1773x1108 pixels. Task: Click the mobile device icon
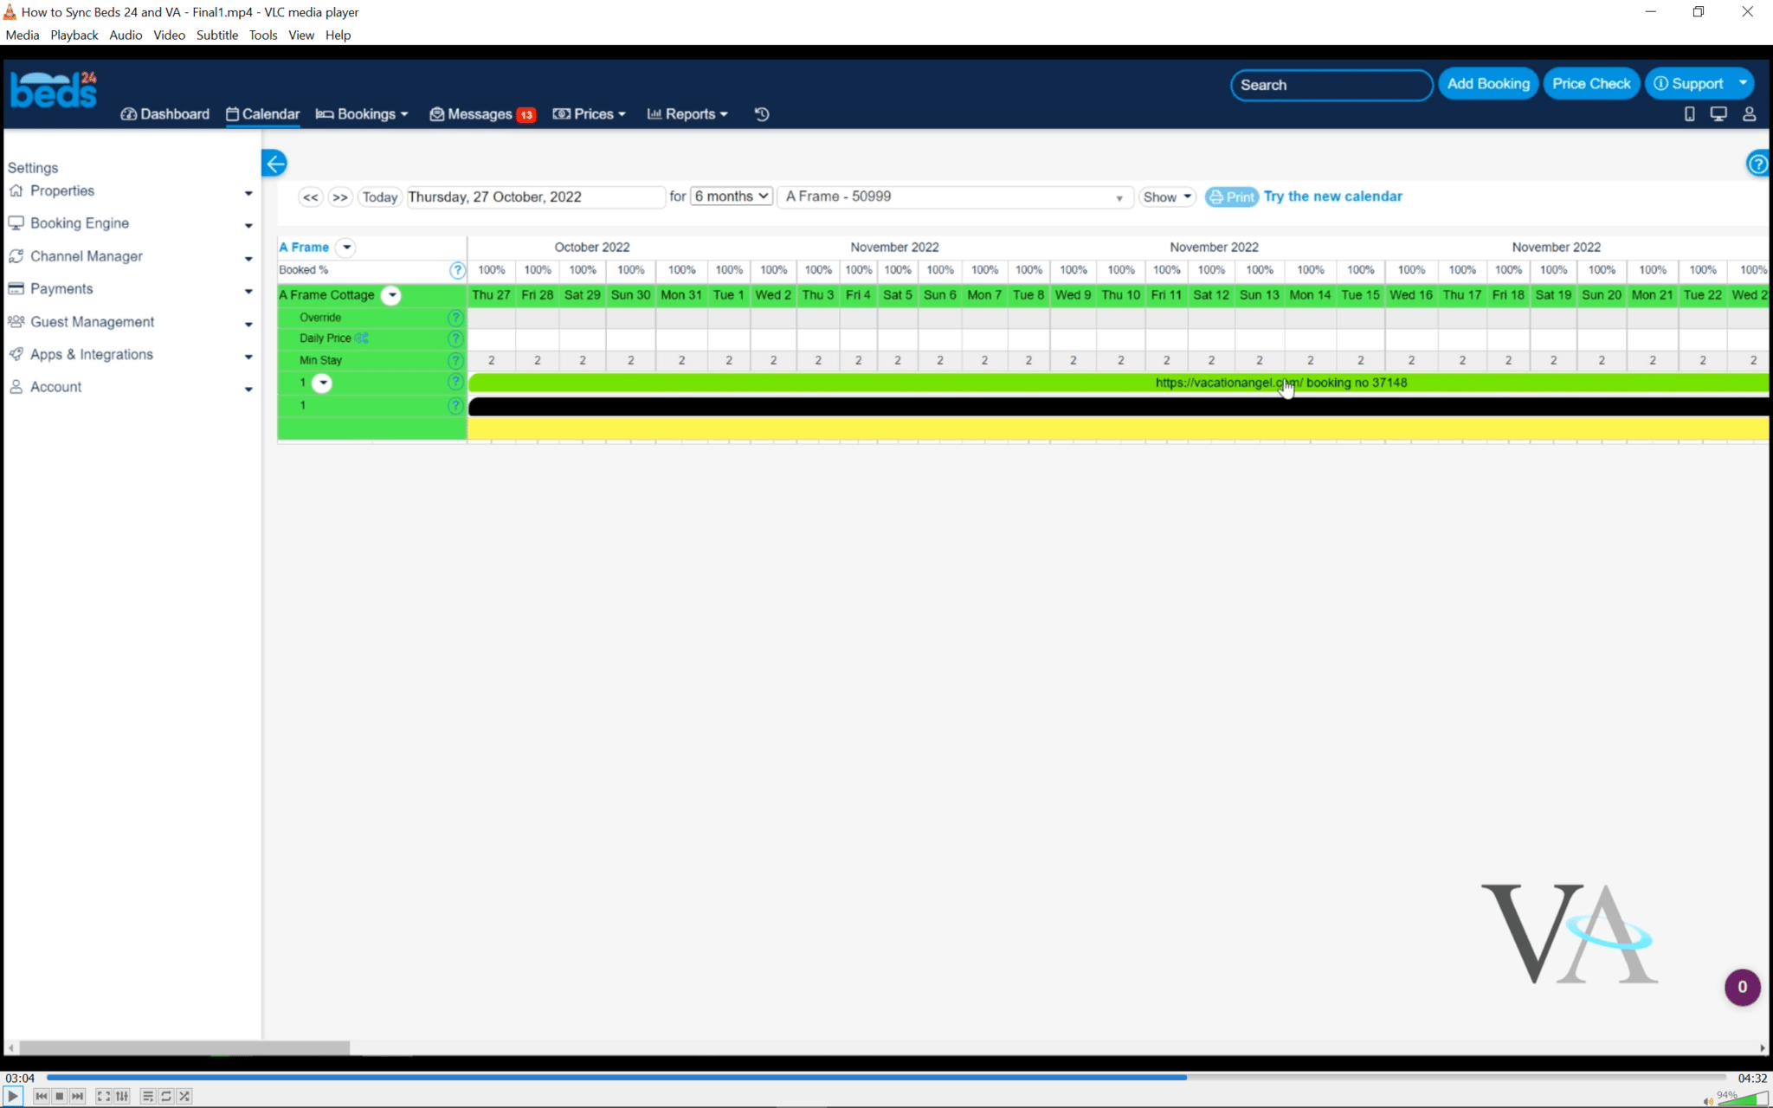[1689, 114]
